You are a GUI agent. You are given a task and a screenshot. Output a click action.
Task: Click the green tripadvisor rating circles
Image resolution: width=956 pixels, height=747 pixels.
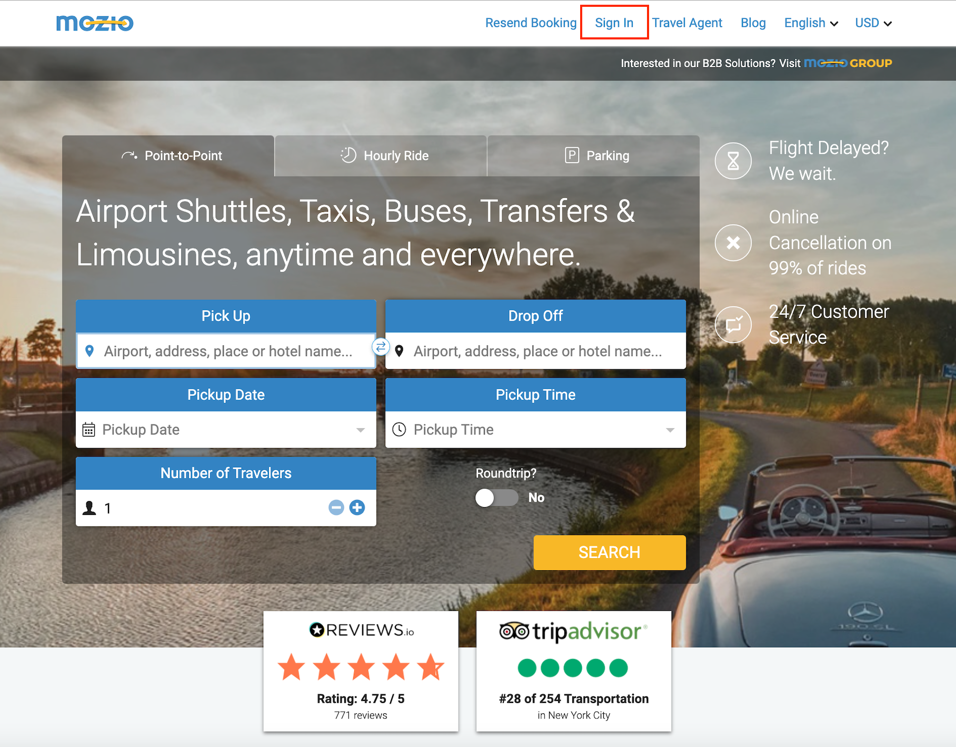point(573,668)
